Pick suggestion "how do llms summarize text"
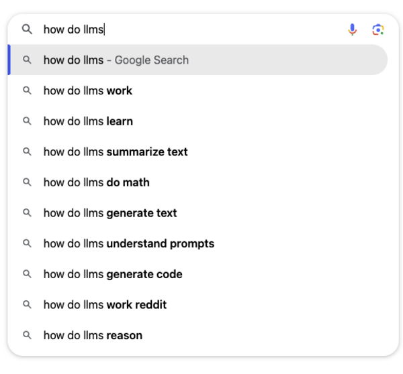The width and height of the screenshot is (403, 374). point(116,152)
